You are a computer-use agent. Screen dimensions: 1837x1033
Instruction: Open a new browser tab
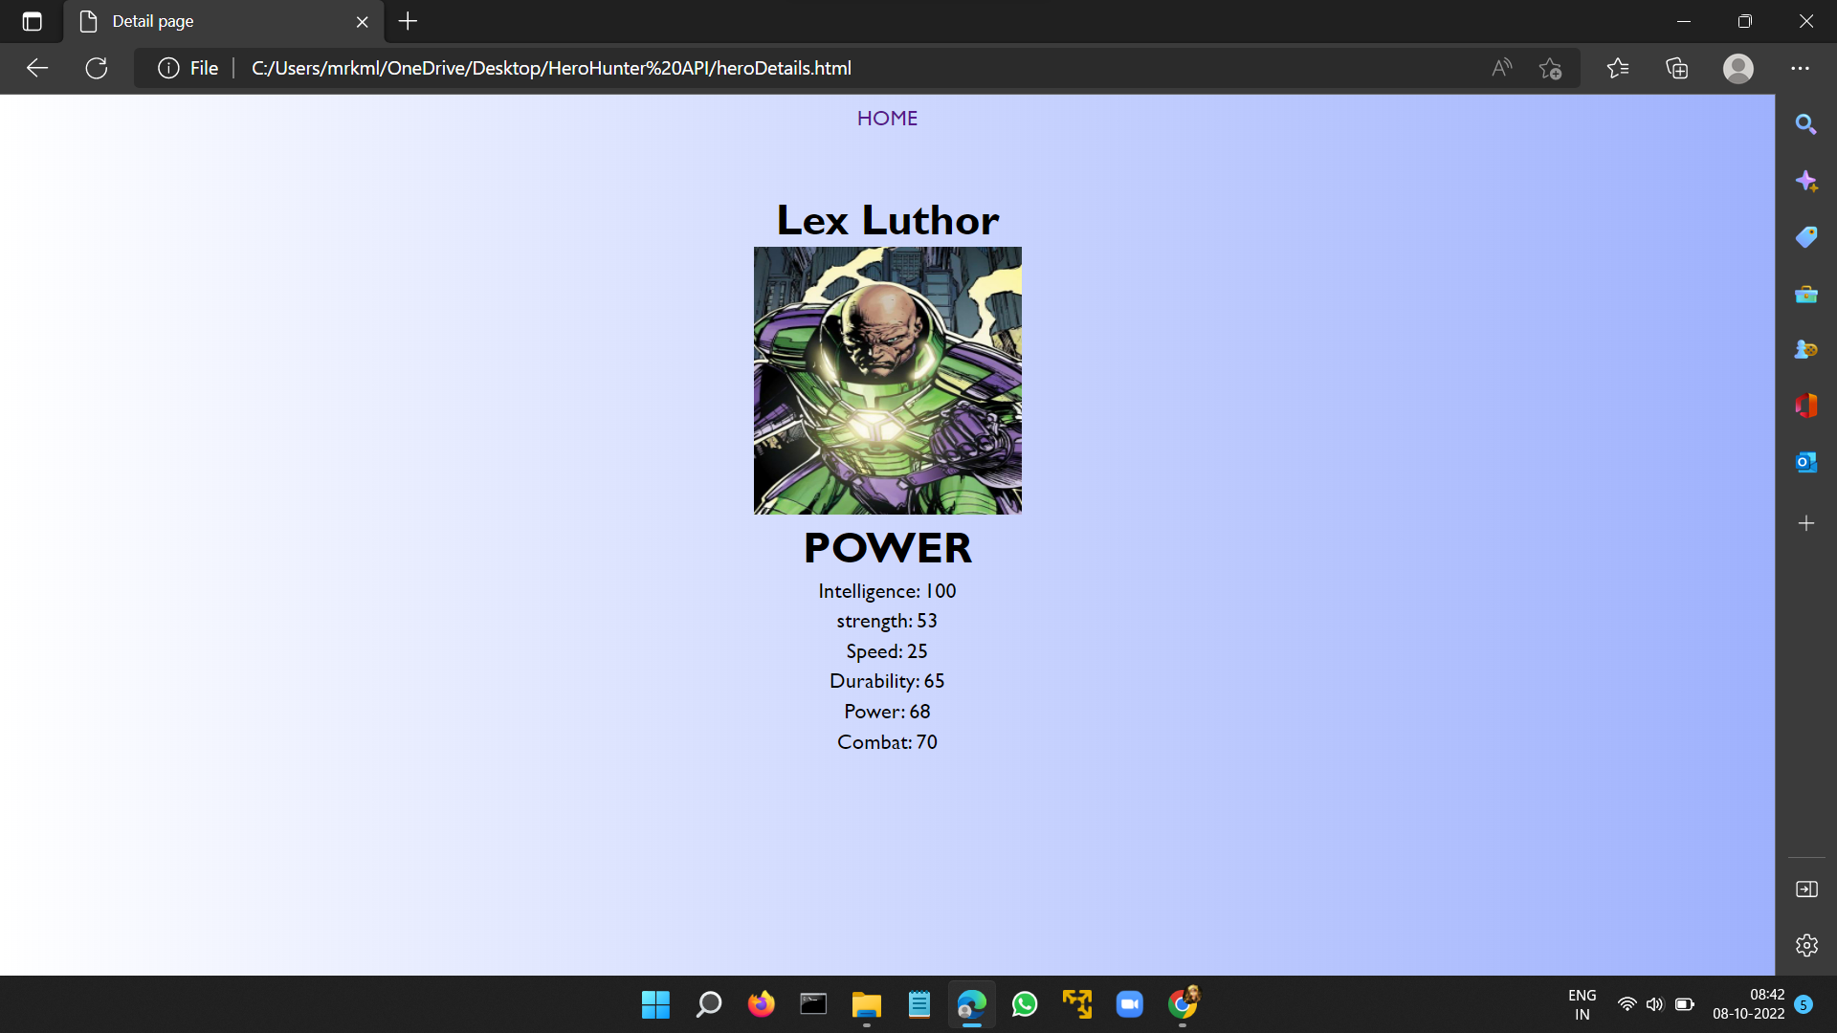(x=408, y=21)
